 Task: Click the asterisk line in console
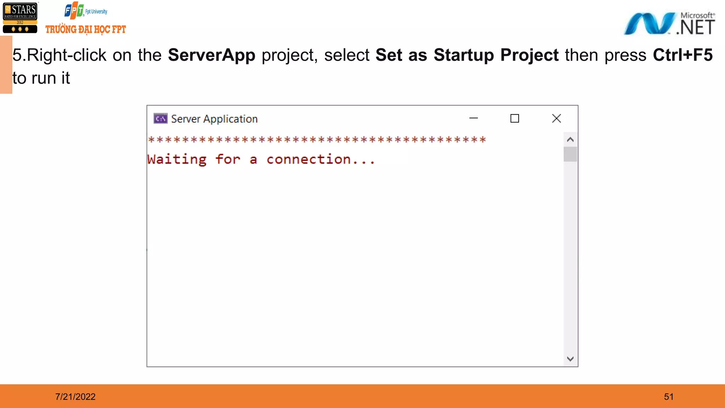click(317, 140)
